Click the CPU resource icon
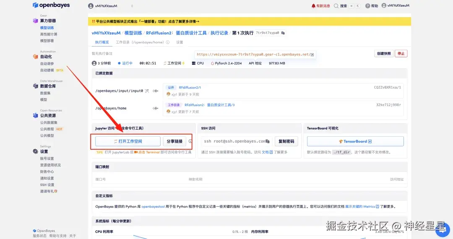 193,63
